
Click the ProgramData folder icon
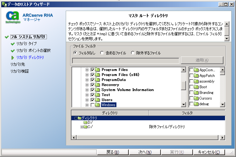97,80
